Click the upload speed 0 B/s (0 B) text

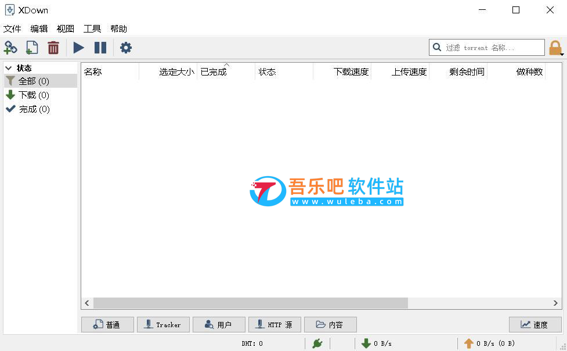pyautogui.click(x=496, y=343)
